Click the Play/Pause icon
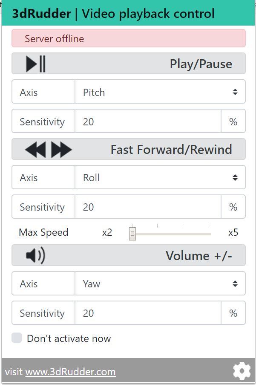This screenshot has height=385, width=256. [36, 64]
